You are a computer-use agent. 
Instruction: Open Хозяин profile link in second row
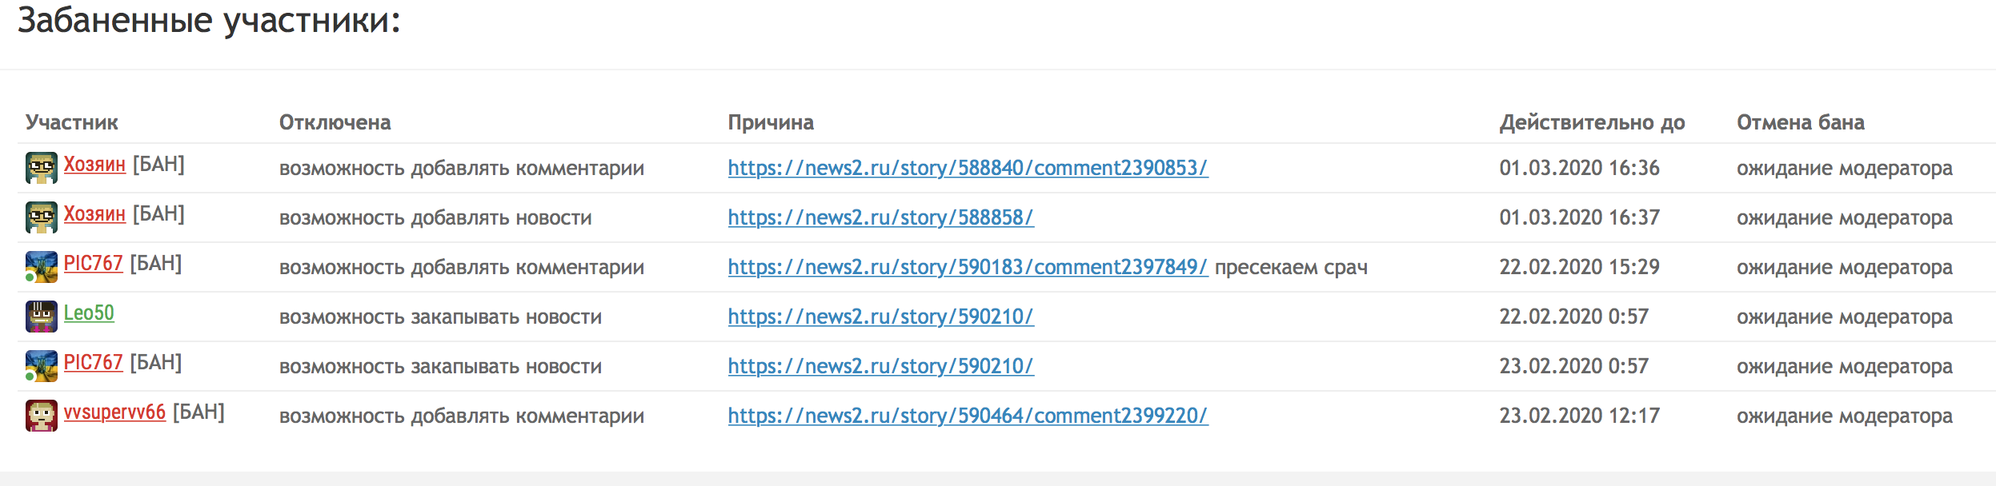click(94, 214)
